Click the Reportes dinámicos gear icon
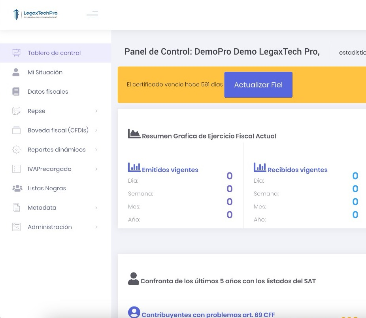Viewport: 366px width, 318px height. click(16, 150)
